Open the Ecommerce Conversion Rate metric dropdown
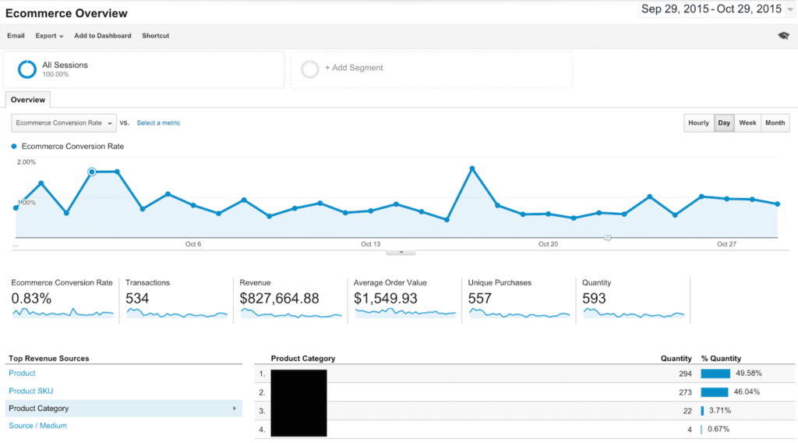 64,122
